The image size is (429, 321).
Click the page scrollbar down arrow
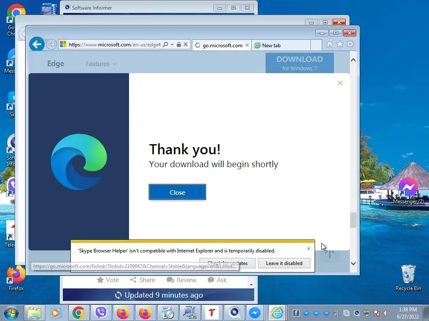353,263
